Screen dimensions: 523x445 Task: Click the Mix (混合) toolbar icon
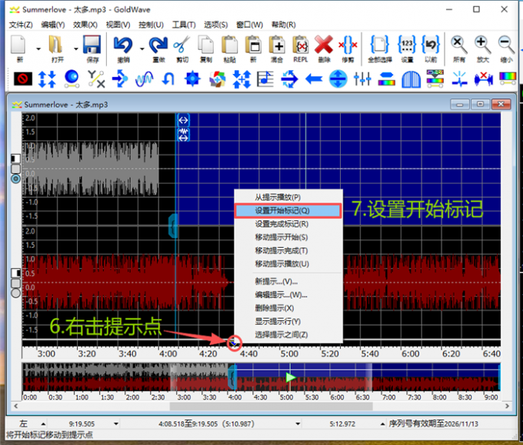(x=277, y=45)
